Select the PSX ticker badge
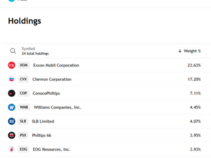 [23, 135]
